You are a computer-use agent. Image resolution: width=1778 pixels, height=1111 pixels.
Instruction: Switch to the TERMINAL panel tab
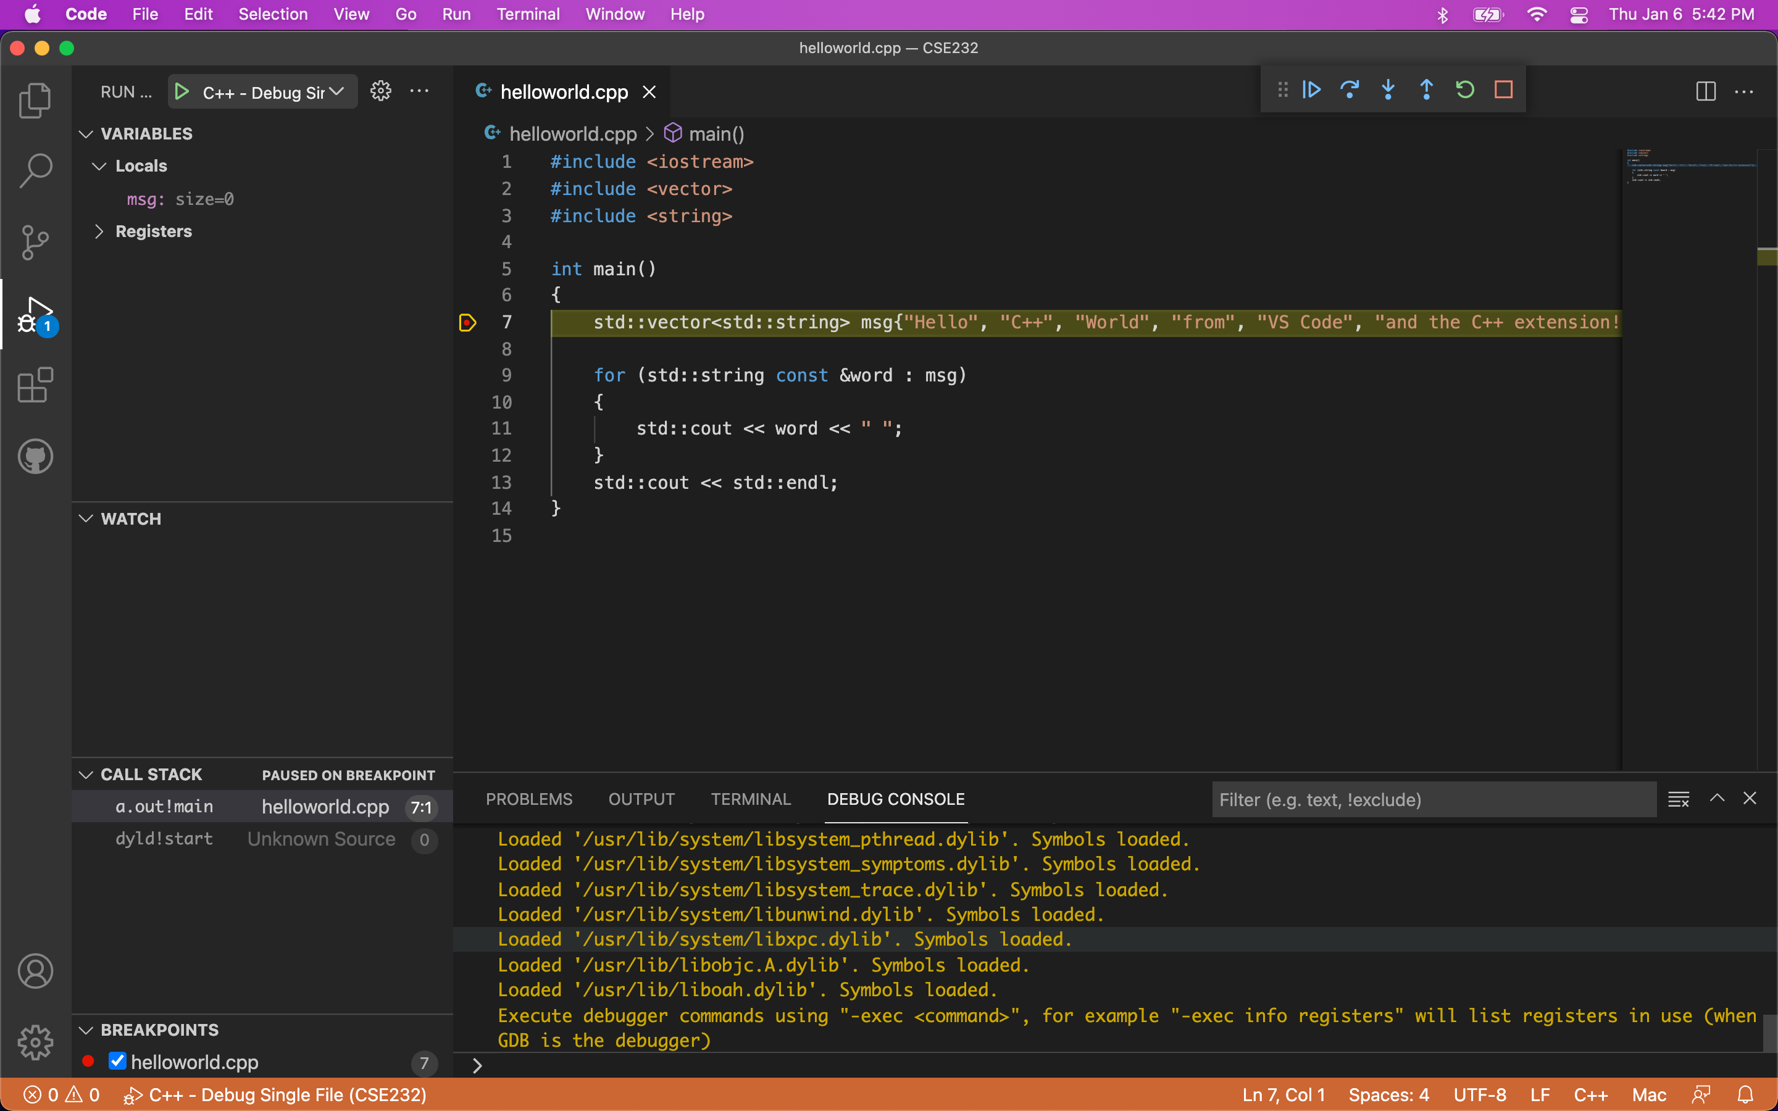(750, 799)
